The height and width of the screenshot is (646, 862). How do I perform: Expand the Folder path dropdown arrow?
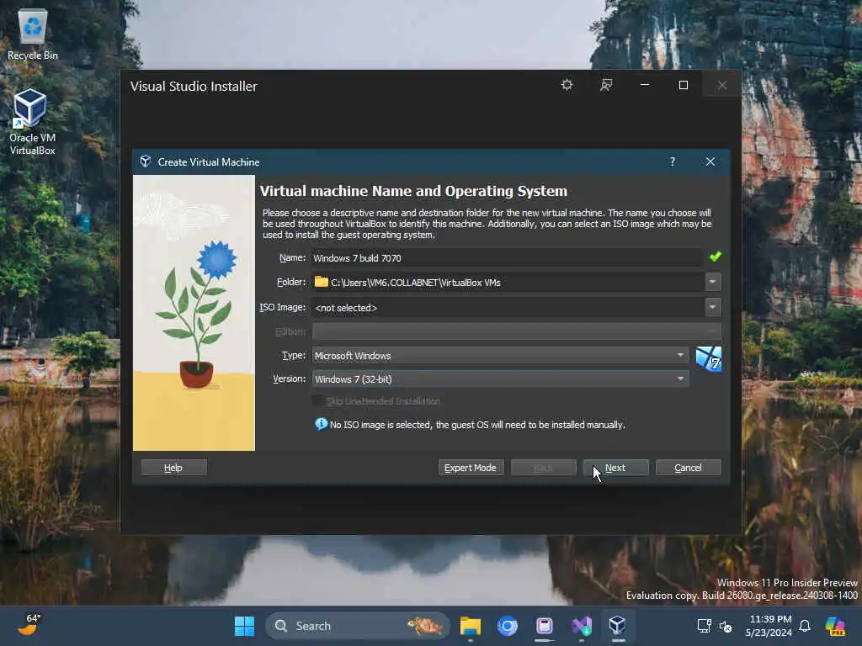[712, 282]
